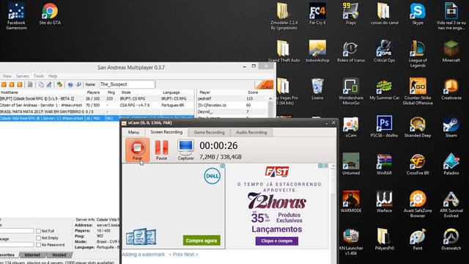The height and width of the screenshot is (264, 469).
Task: Click the pencil edit icon in SA-MP toolbar
Action: coord(49,85)
